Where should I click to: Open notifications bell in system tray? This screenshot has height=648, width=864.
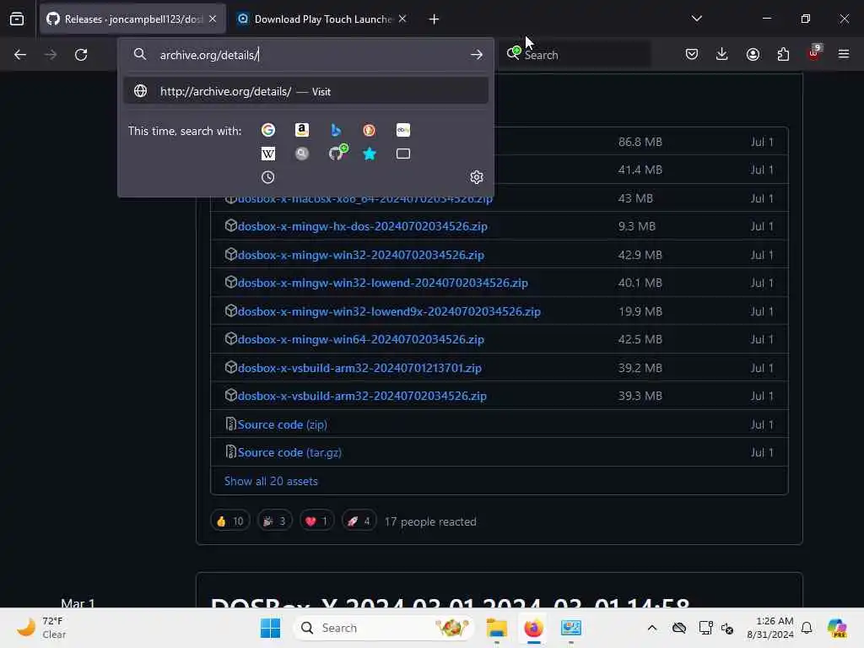click(x=807, y=628)
